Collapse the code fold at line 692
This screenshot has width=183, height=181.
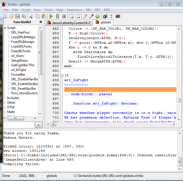pyautogui.click(x=62, y=75)
